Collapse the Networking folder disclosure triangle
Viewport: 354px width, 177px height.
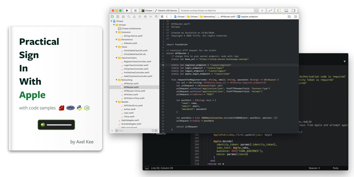pos(117,80)
